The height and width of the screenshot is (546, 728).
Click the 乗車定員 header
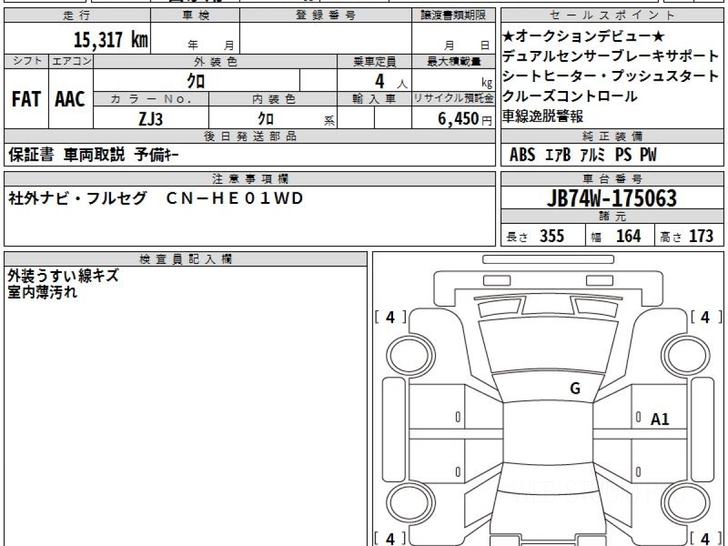coord(374,61)
